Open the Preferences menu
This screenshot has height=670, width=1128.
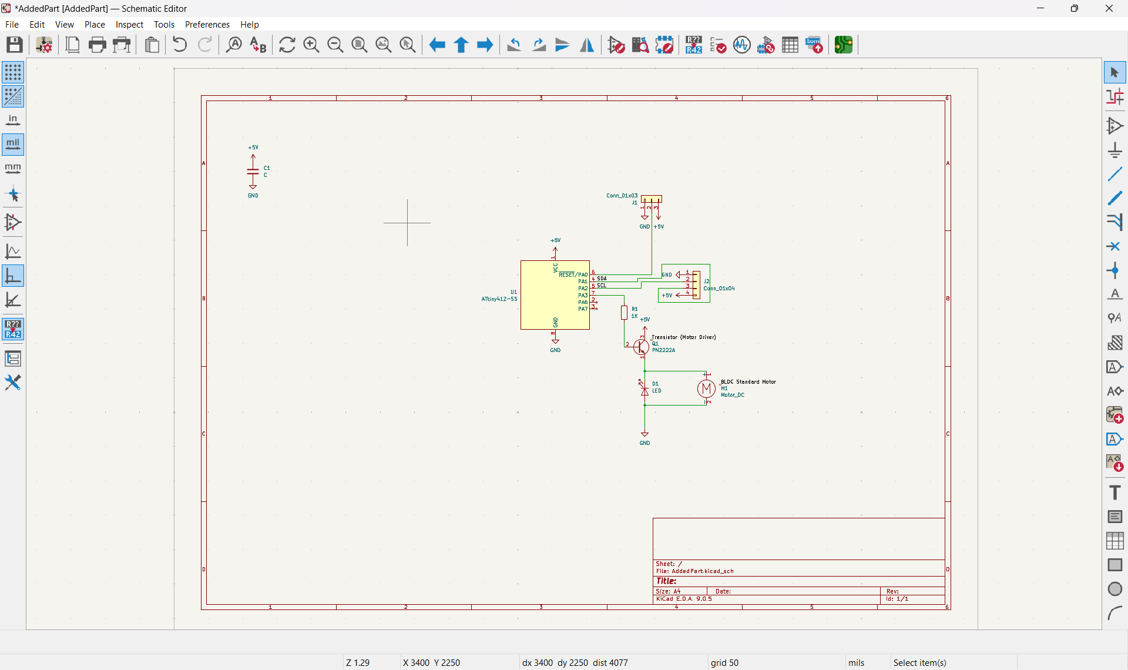pos(207,24)
